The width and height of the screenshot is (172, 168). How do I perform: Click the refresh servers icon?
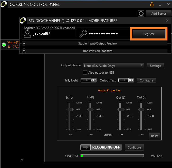(x=141, y=14)
